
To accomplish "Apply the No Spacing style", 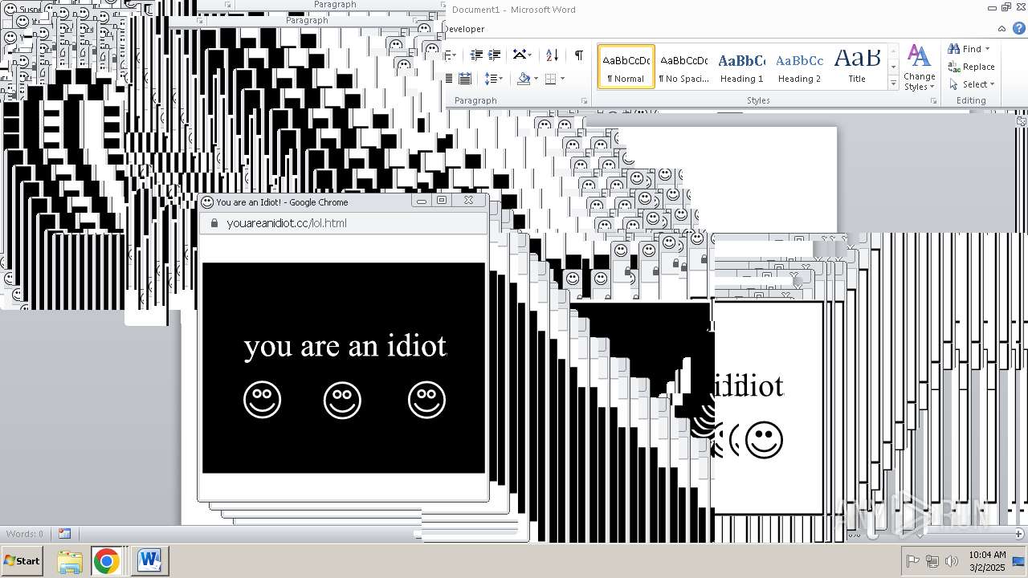I will [683, 67].
